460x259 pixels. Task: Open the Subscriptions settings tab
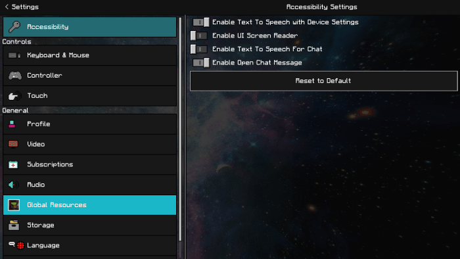90,164
